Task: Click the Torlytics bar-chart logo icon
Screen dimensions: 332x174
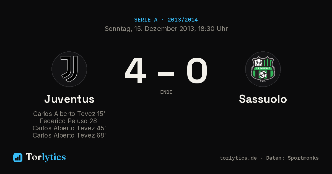Action: [x=18, y=157]
